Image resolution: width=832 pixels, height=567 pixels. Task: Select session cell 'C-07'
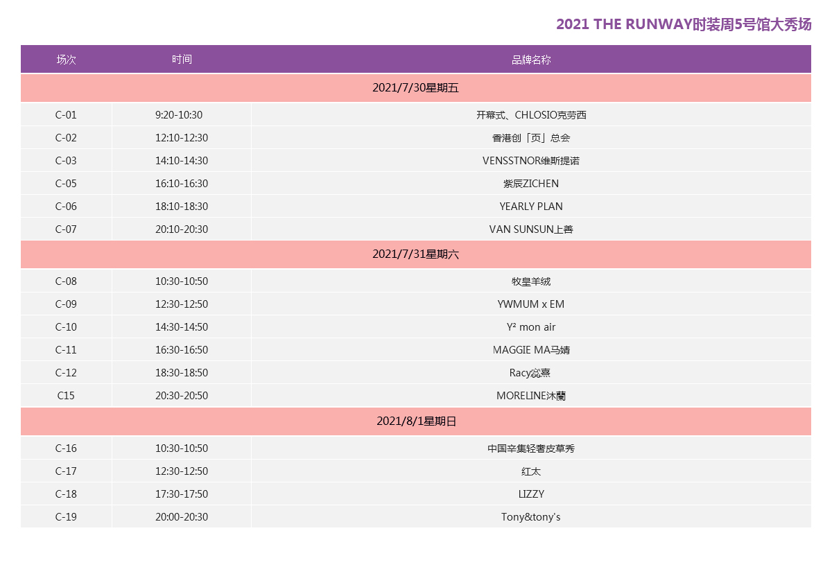pos(67,229)
